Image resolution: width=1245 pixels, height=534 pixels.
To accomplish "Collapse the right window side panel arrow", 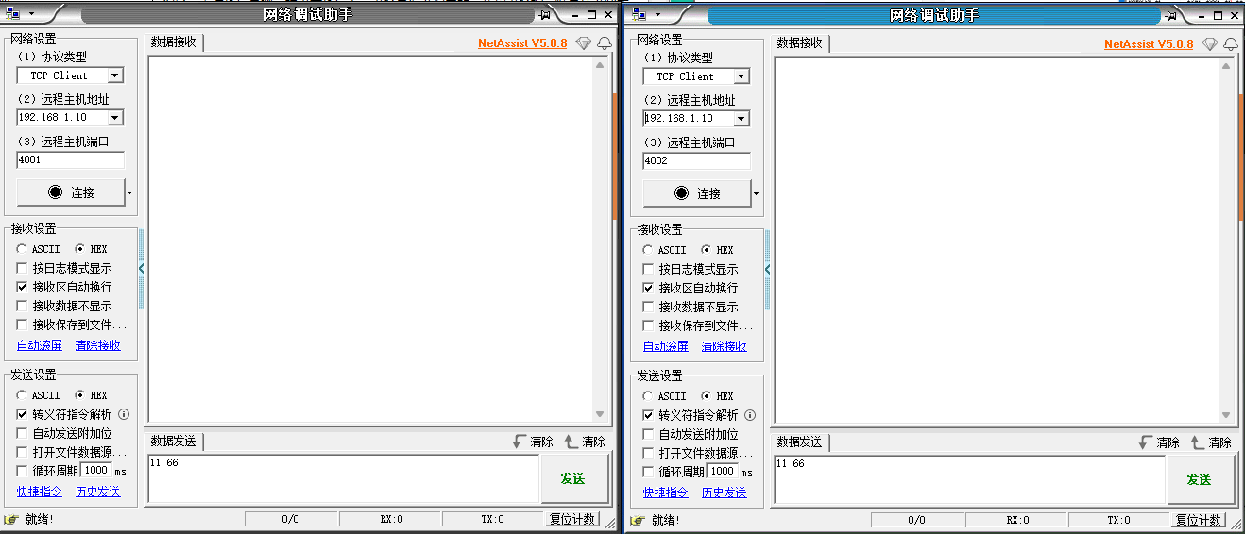I will pyautogui.click(x=768, y=270).
